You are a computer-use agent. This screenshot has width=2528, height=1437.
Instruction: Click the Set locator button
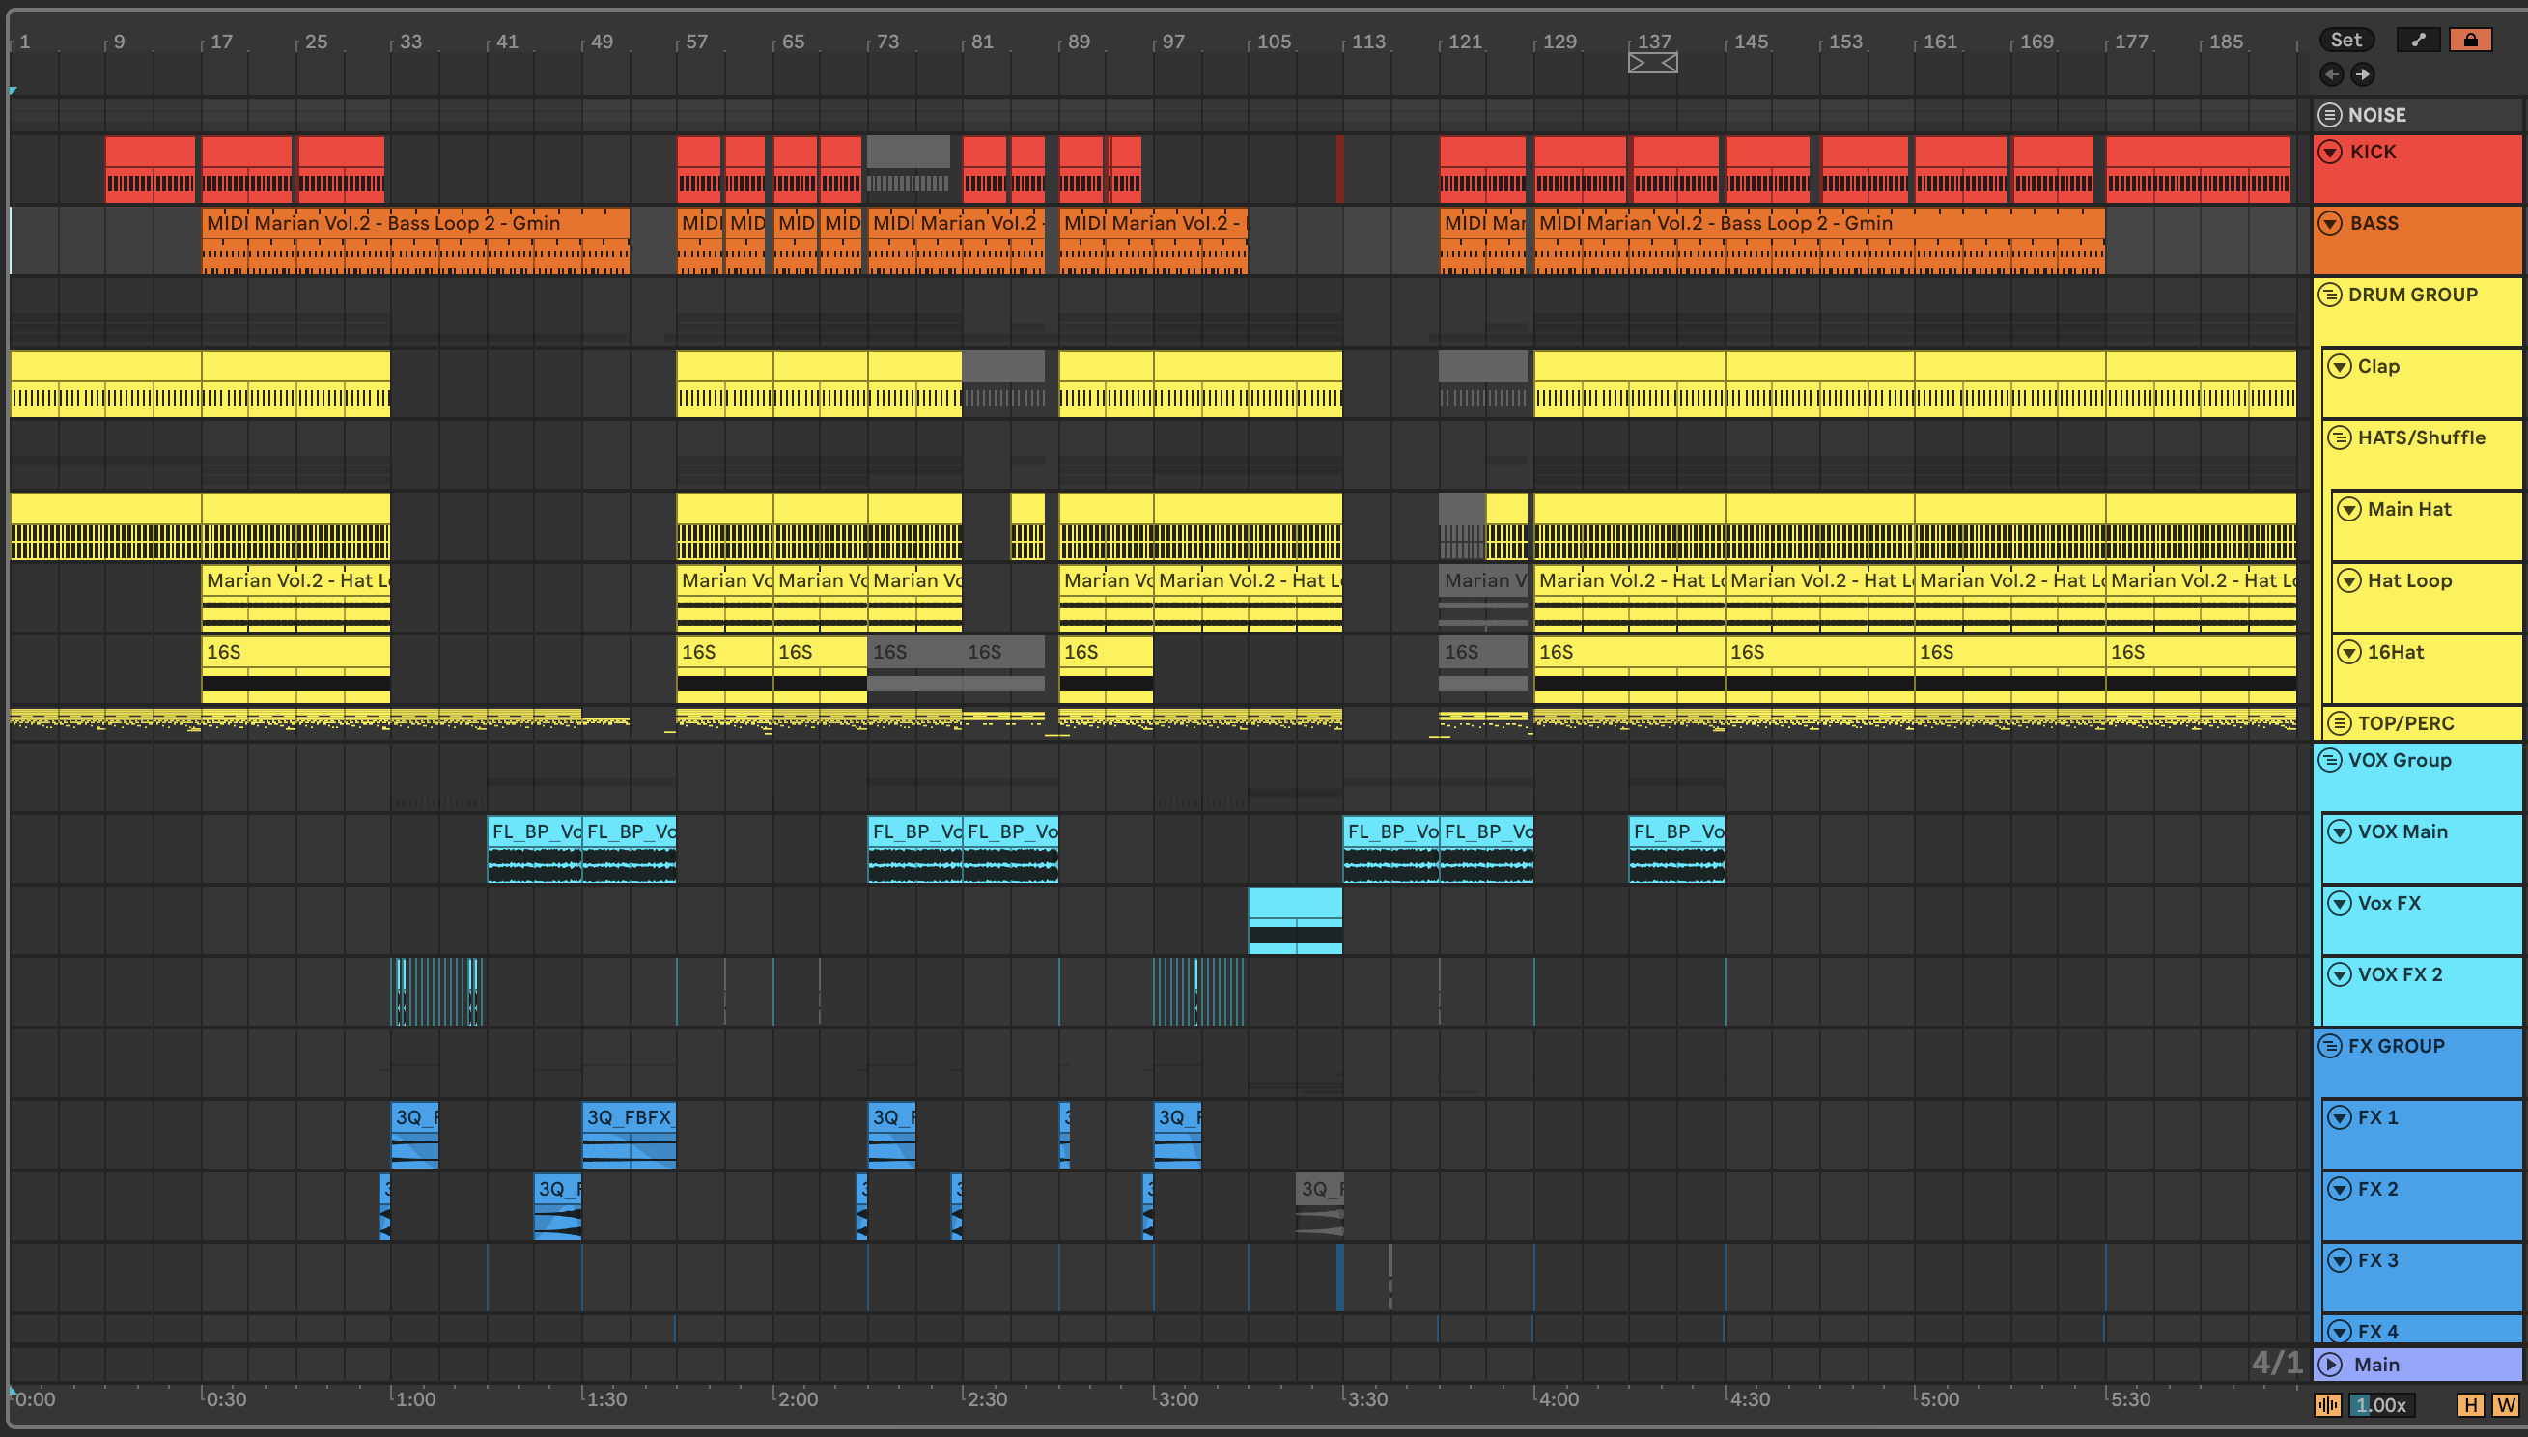[2345, 40]
